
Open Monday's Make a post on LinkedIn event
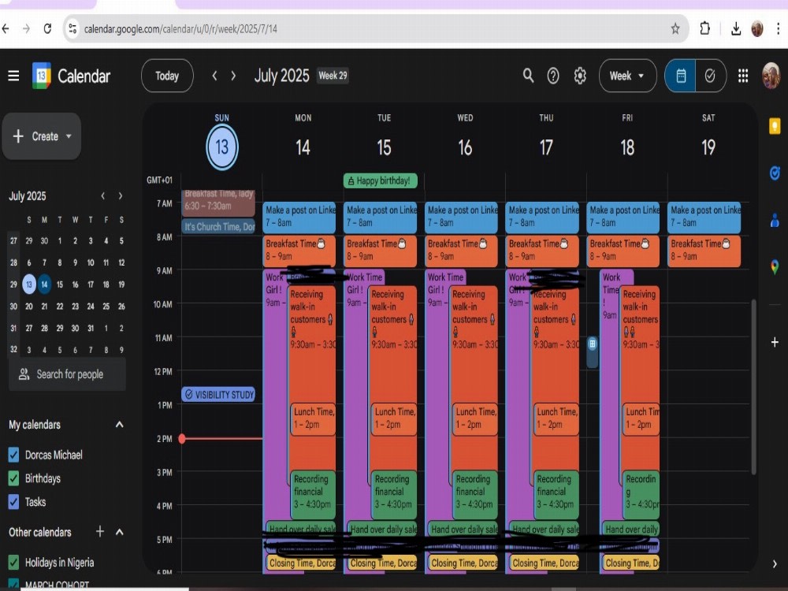tap(299, 217)
